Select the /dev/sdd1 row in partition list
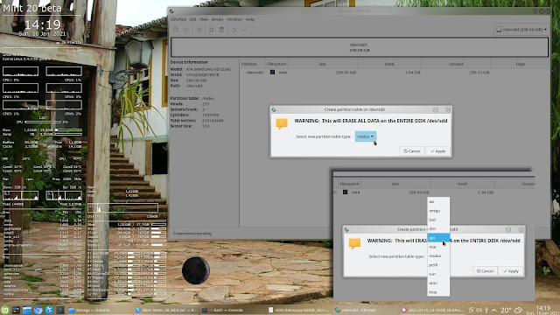 click(395, 72)
